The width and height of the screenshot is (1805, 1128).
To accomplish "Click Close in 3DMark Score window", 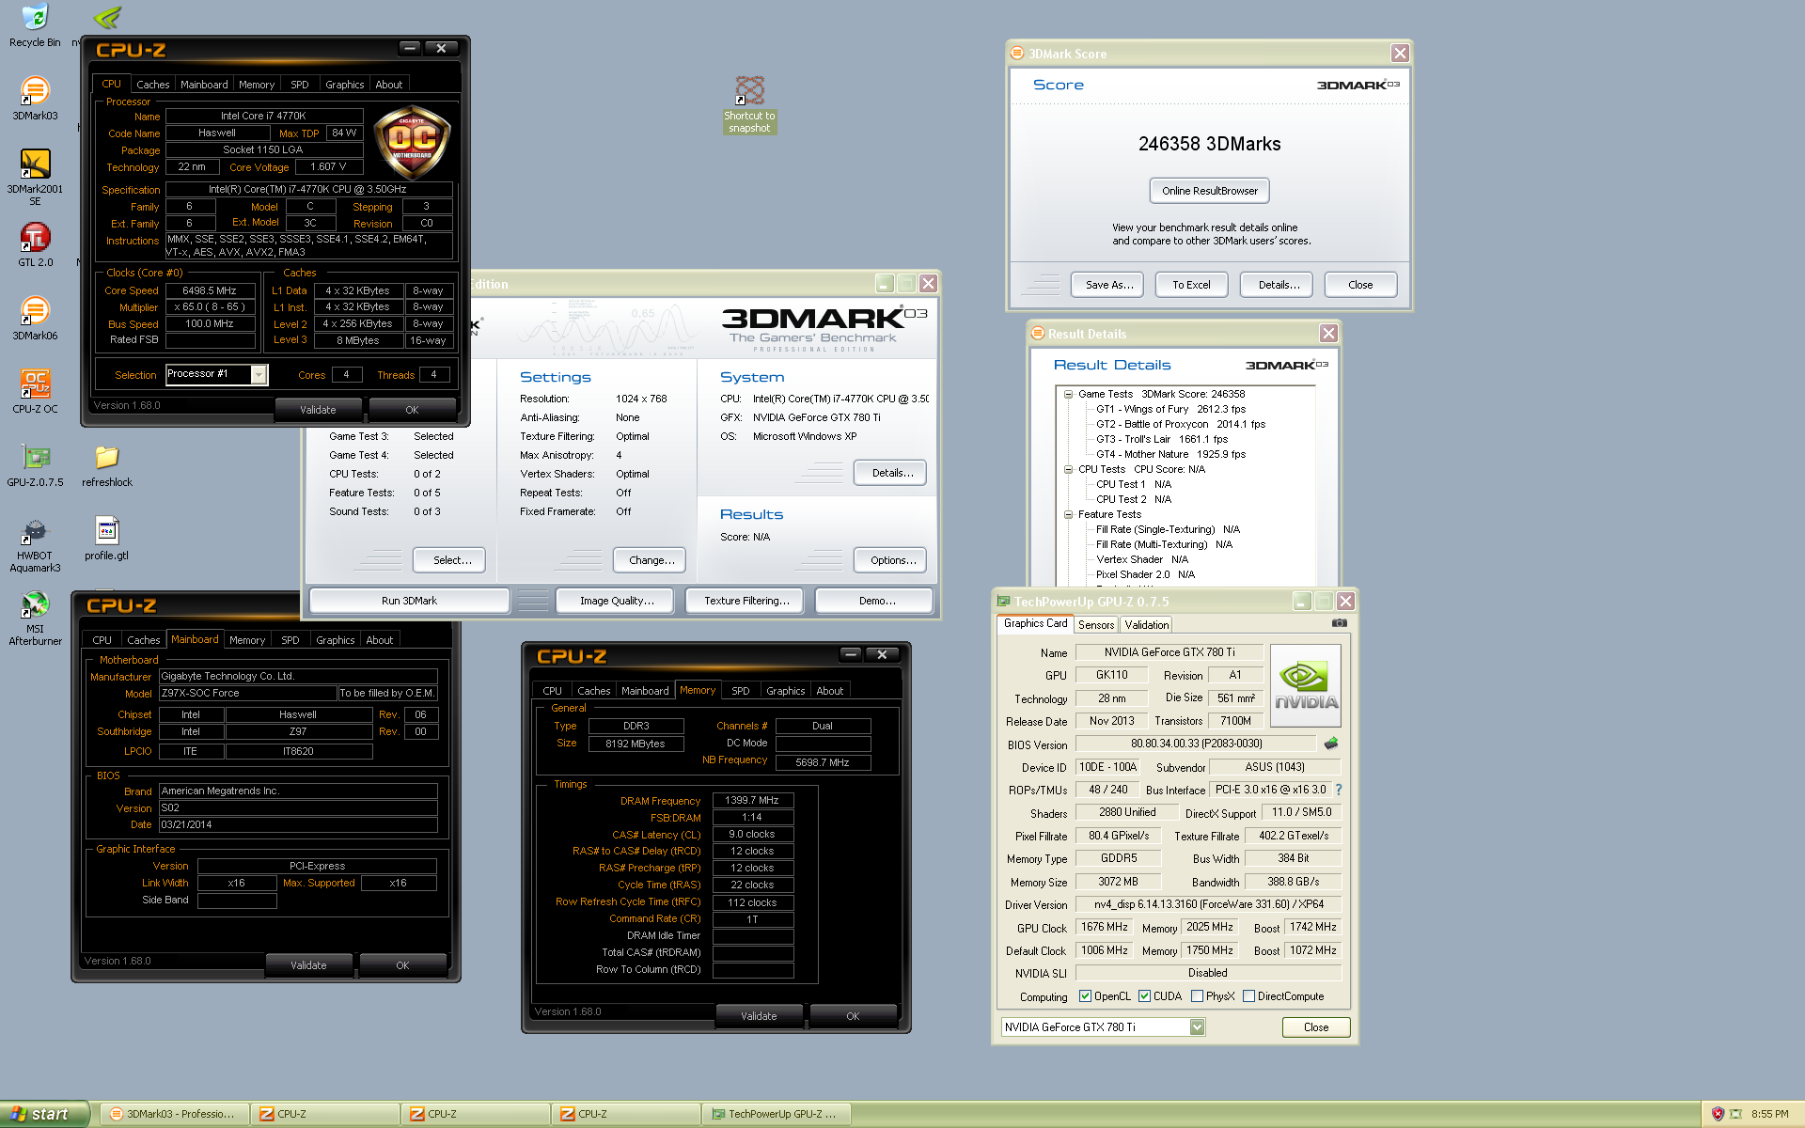I will point(1360,285).
